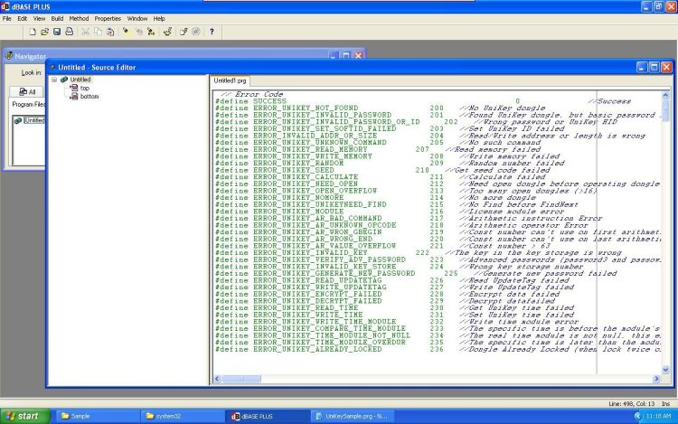
Task: Select the Untitled1.prg editor tab
Action: point(230,80)
